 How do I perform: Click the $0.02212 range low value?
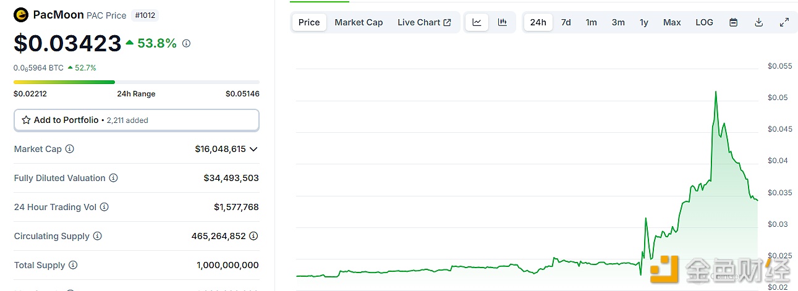pyautogui.click(x=30, y=94)
